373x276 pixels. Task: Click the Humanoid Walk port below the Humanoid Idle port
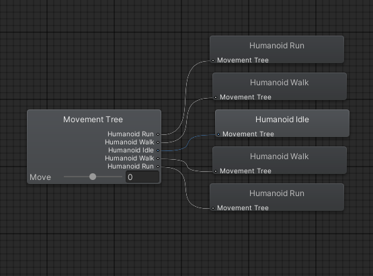158,158
